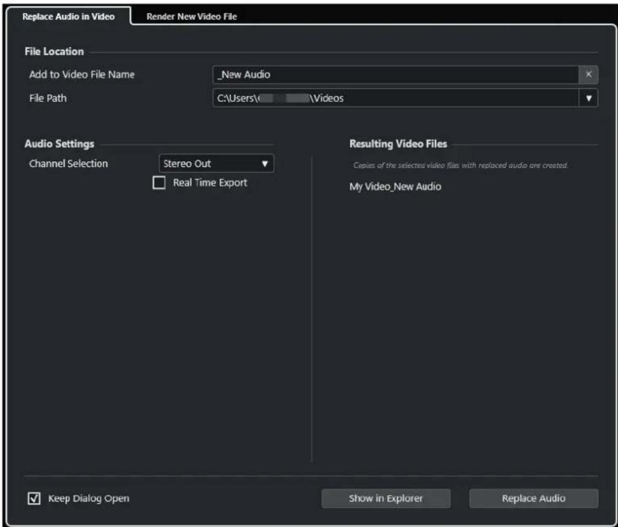Screen dimensions: 618x527
Task: Select the Replace Audio in Video tab
Action: pos(69,16)
